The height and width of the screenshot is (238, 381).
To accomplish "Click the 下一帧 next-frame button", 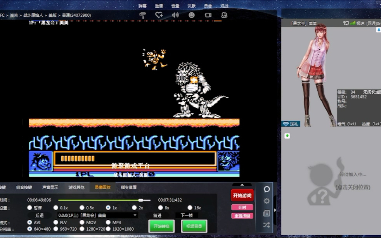I will [x=187, y=216].
